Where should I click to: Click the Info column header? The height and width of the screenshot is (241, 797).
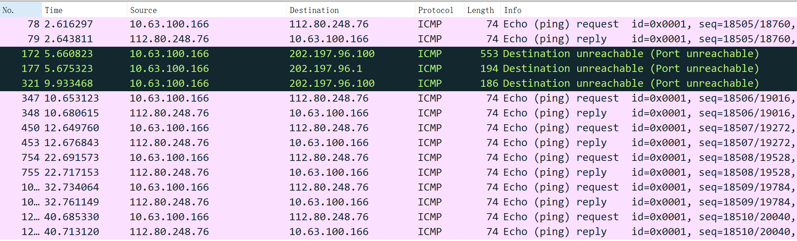pos(649,10)
